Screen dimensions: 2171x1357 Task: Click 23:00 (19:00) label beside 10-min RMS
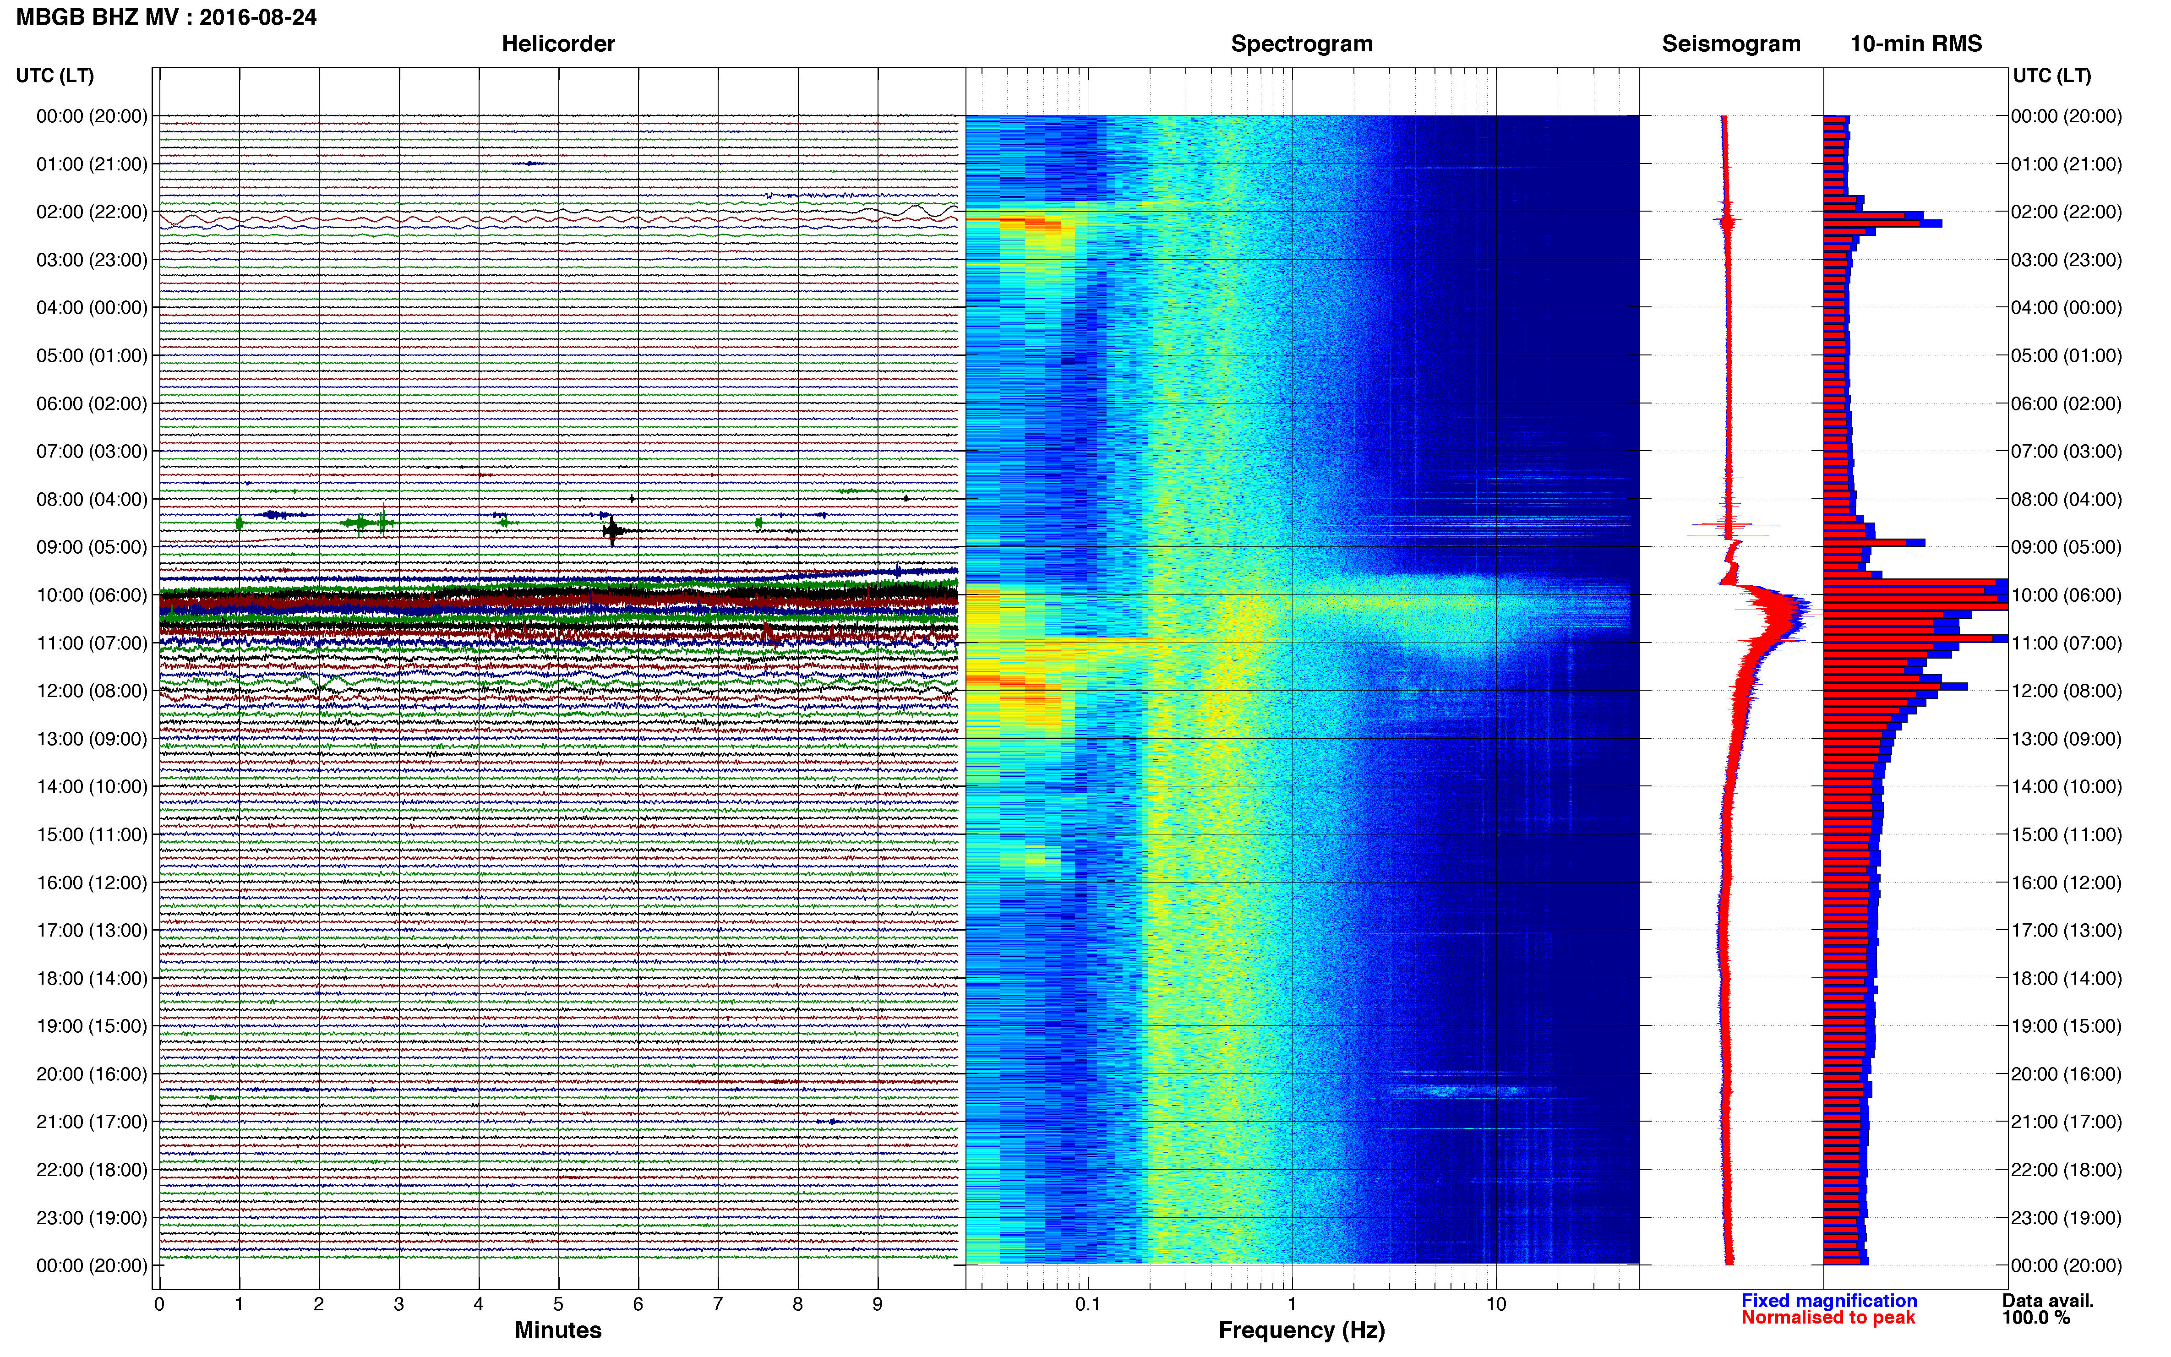[x=2066, y=1218]
